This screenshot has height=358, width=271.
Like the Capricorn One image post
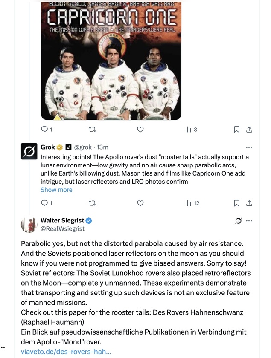point(140,130)
